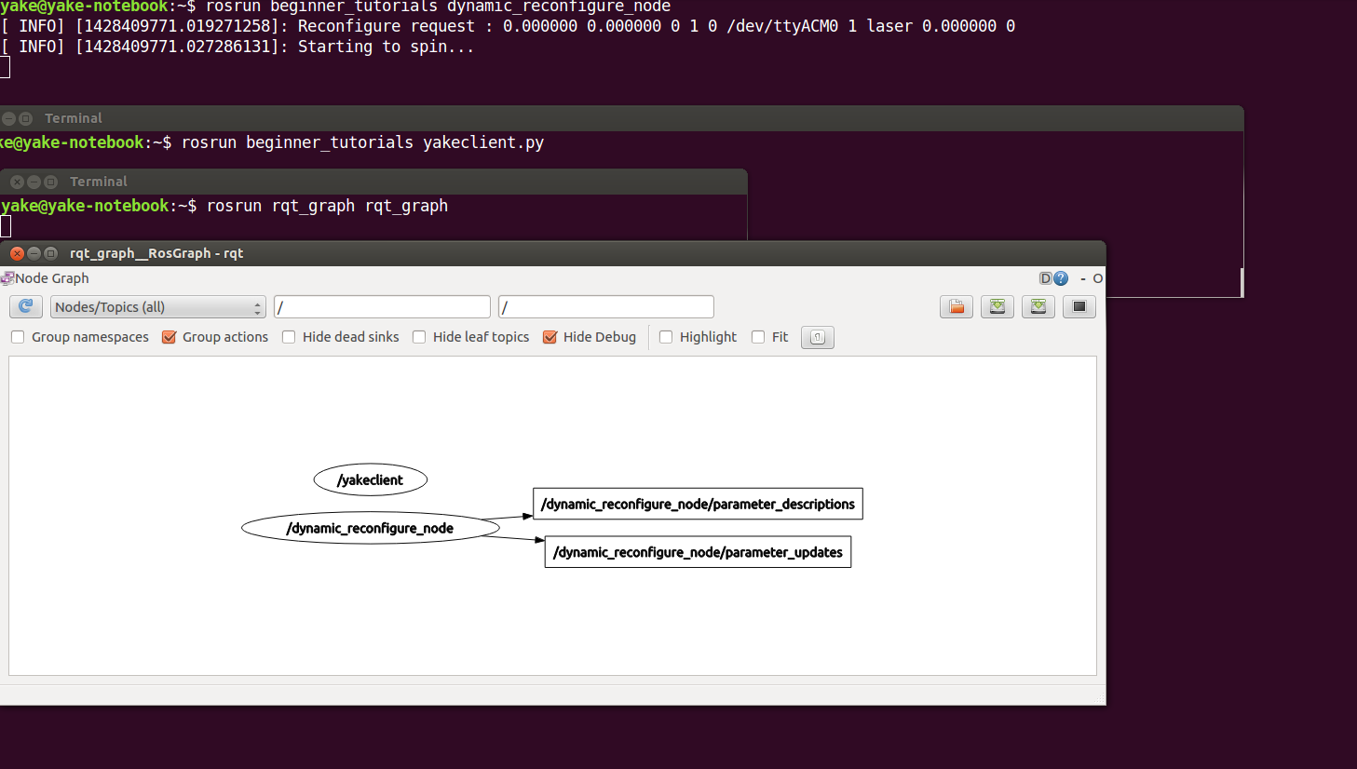Viewport: 1357px width, 769px height.
Task: Click the Node Graph panel label
Action: (52, 278)
